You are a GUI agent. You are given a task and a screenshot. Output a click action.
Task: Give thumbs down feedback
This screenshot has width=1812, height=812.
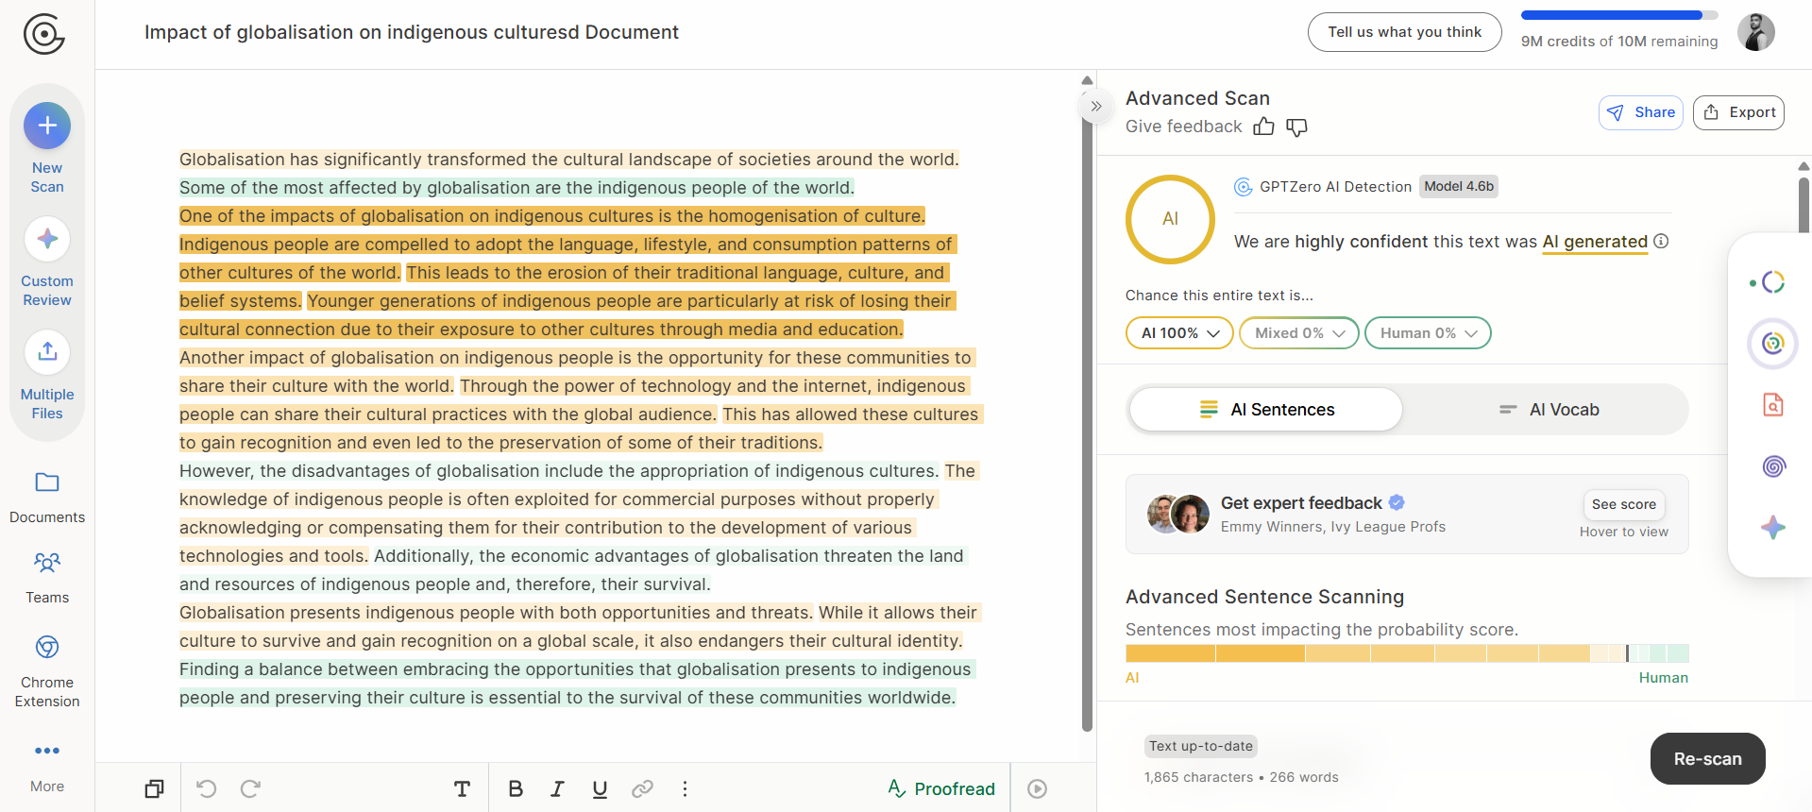pos(1297,127)
